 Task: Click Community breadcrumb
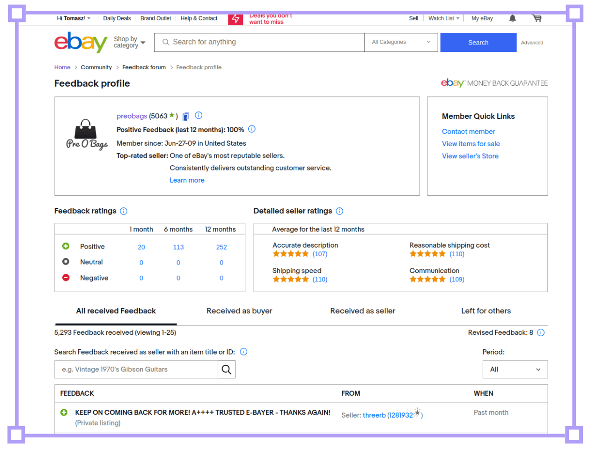[96, 67]
